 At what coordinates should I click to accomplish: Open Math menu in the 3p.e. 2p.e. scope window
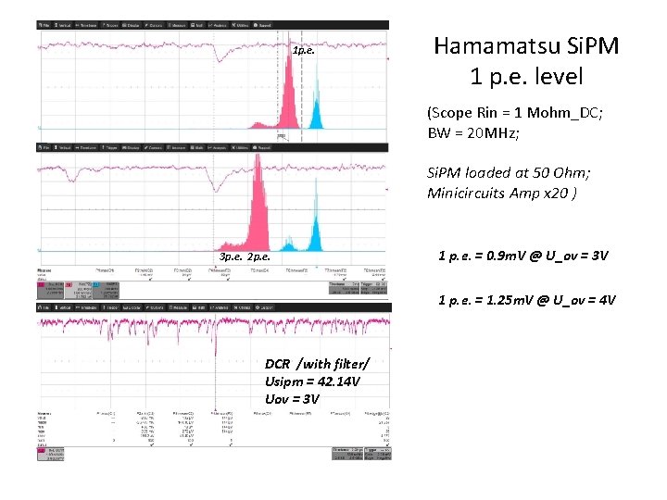[197, 148]
